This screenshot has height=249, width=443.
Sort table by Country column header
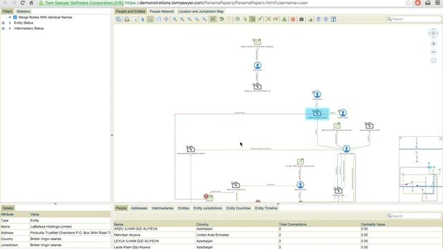(x=237, y=224)
